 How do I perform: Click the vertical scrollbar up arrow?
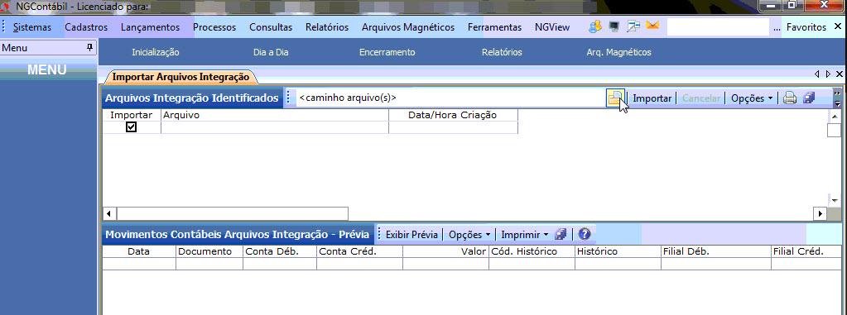(834, 117)
